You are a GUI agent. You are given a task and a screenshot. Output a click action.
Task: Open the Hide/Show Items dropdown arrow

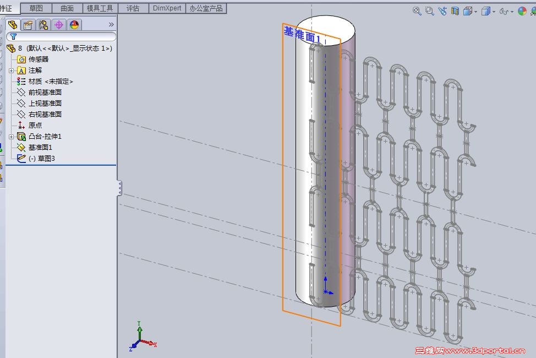[x=512, y=12]
